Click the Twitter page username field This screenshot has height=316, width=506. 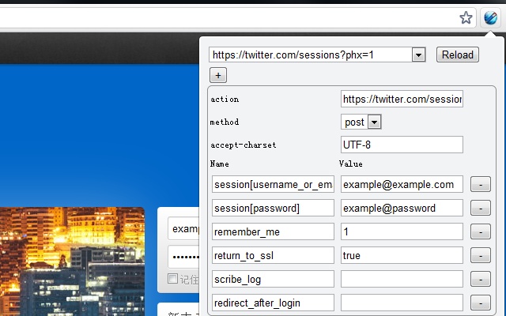coord(183,229)
